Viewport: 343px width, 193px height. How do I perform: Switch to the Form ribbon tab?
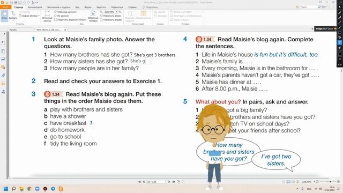88,7
